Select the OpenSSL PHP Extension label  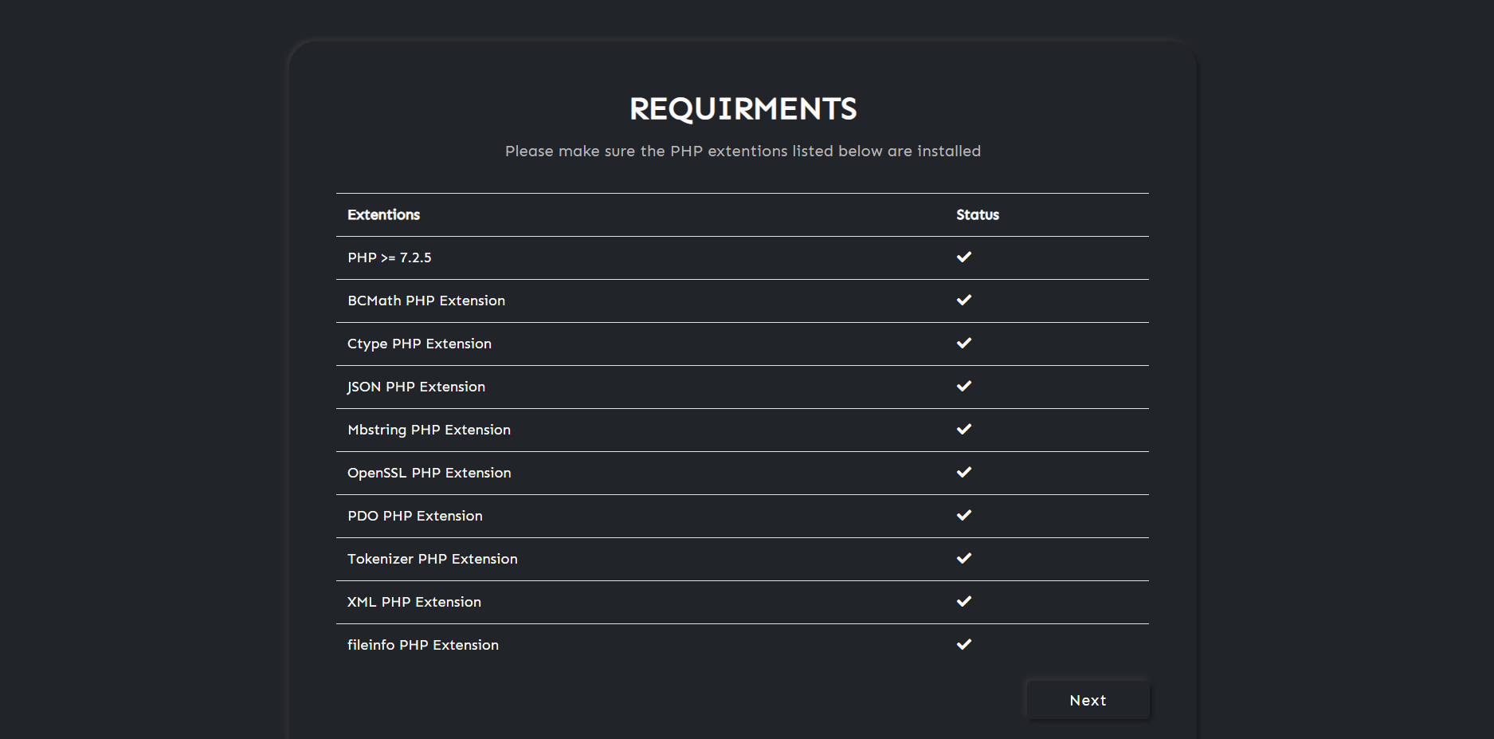(429, 473)
